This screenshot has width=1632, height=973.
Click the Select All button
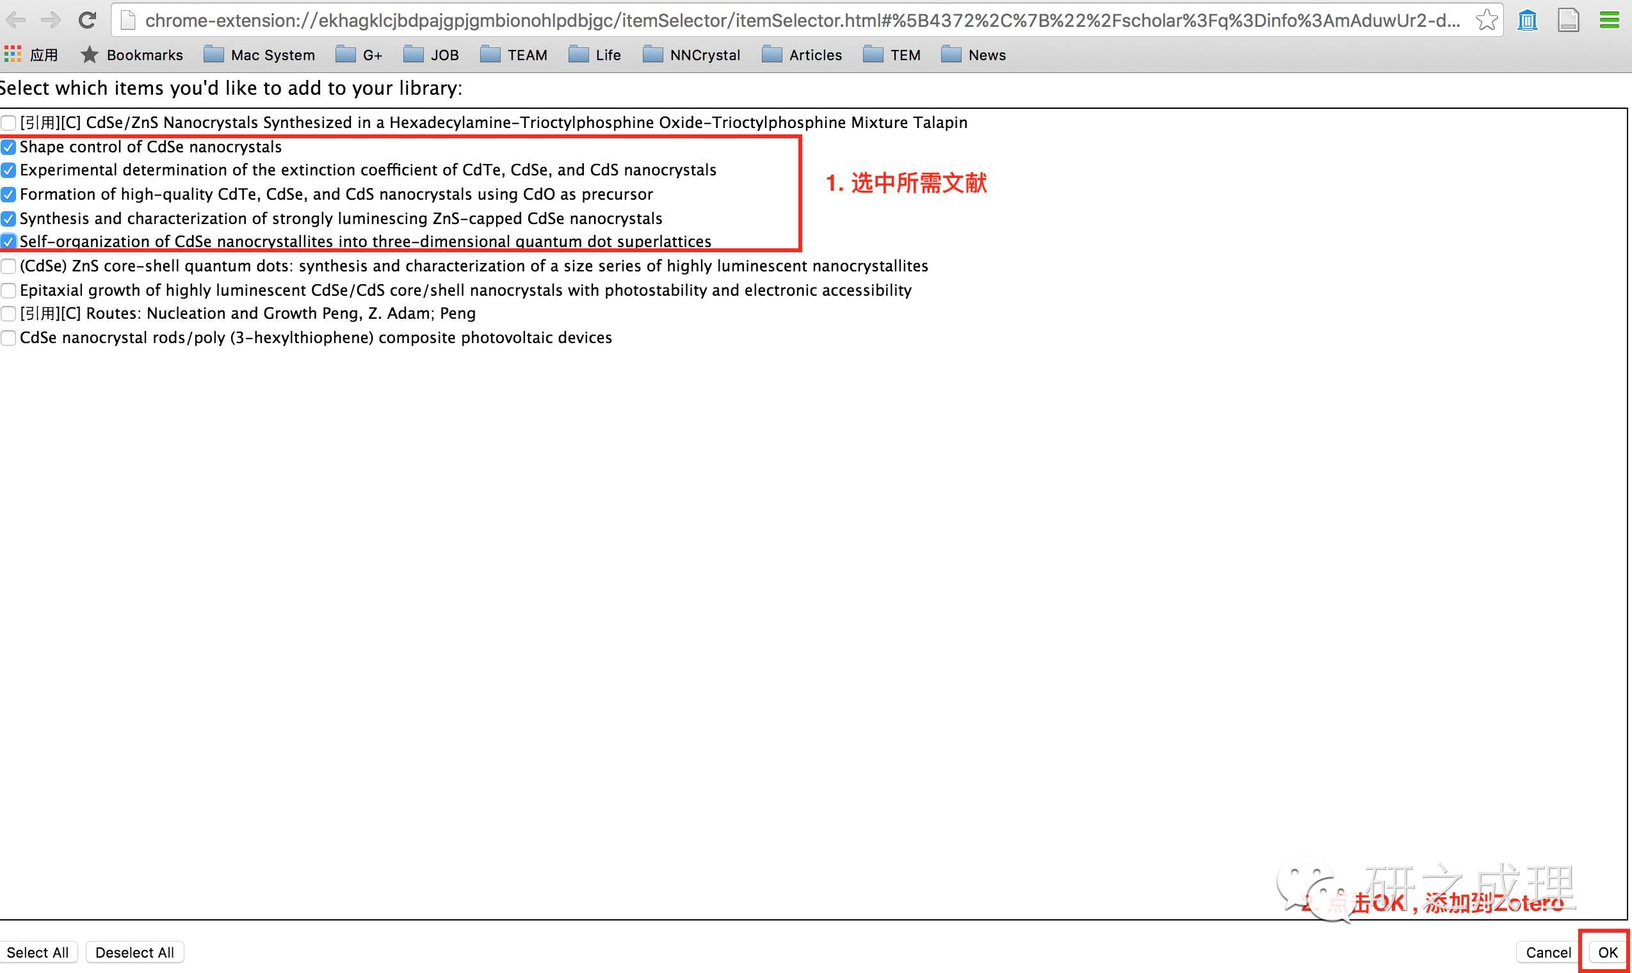(38, 952)
